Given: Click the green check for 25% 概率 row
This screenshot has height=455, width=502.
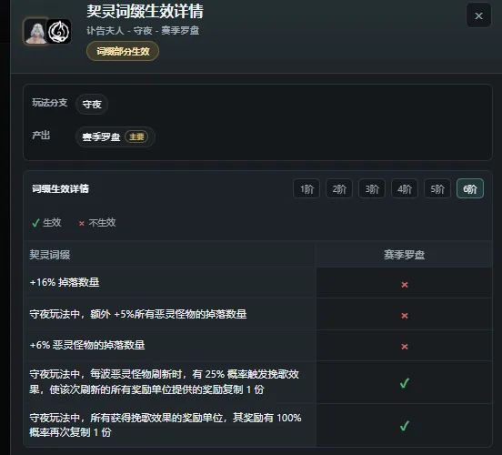Looking at the screenshot, I should 405,382.
